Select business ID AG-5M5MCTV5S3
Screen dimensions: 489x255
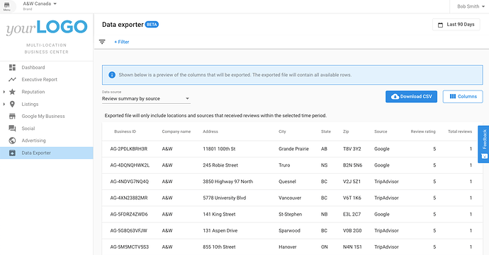point(130,247)
